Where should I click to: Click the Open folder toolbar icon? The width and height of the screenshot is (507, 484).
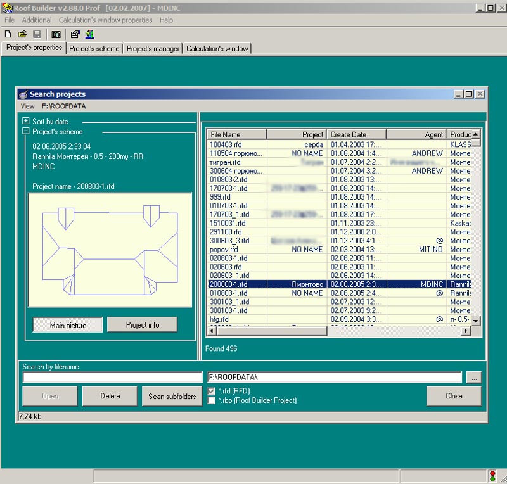point(22,34)
